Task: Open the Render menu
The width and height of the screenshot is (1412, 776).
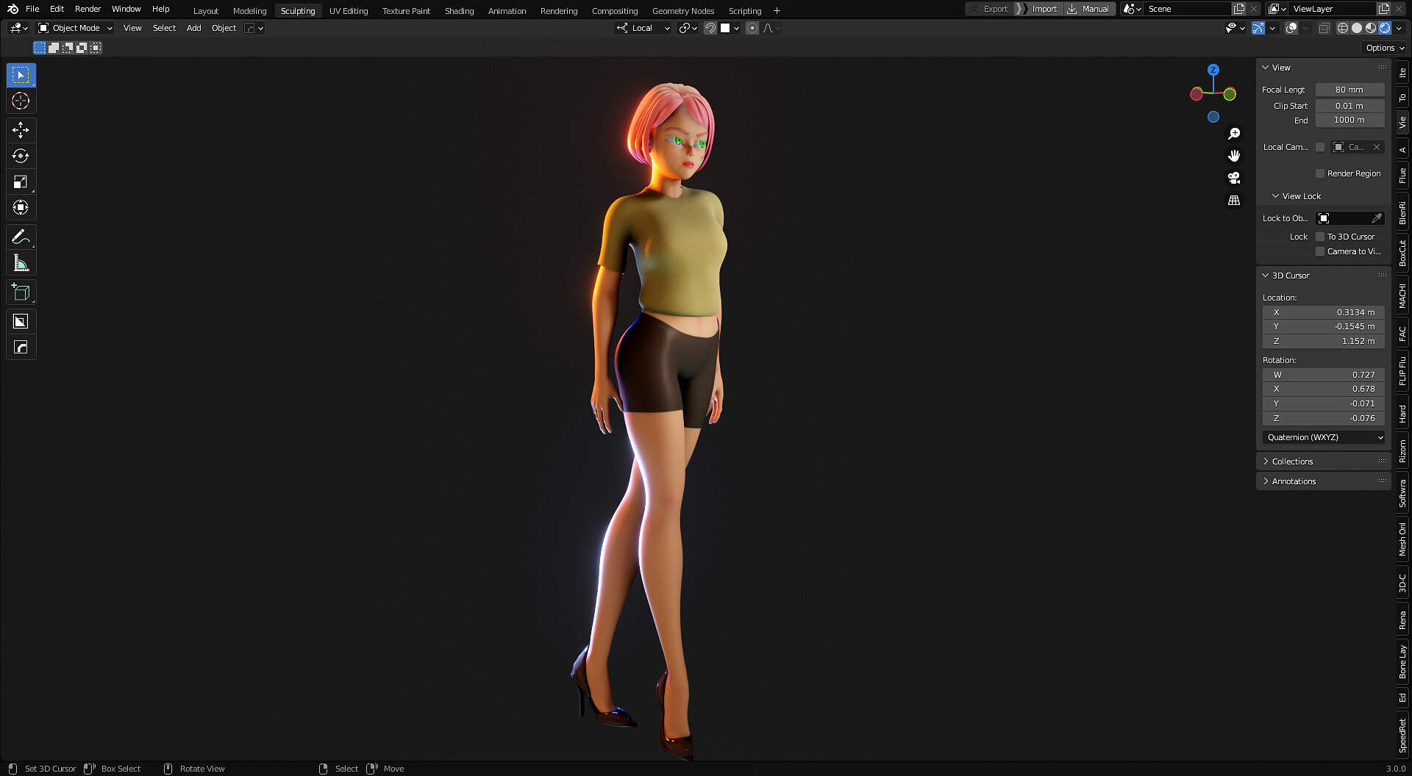Action: [x=88, y=9]
